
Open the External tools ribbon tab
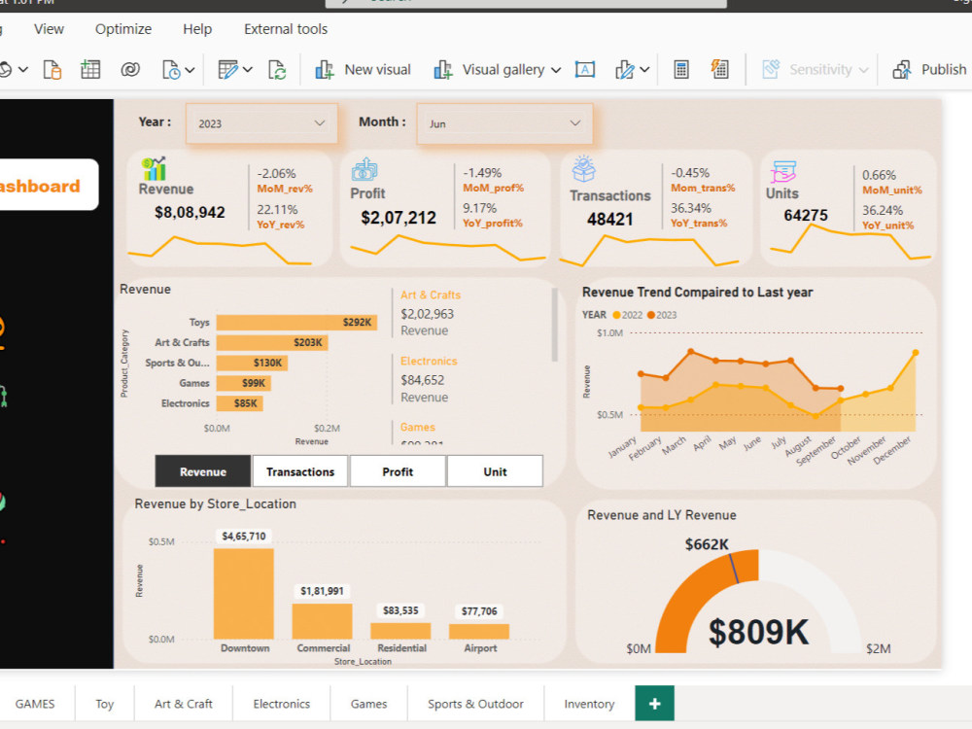pyautogui.click(x=286, y=29)
